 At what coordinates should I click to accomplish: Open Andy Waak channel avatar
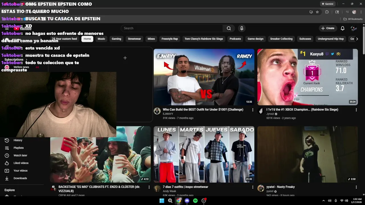tap(157, 188)
